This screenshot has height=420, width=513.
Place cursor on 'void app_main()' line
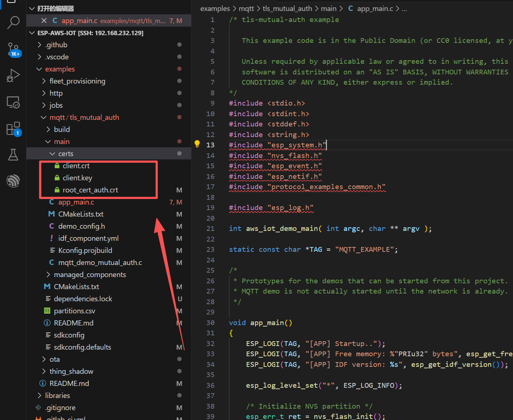261,323
